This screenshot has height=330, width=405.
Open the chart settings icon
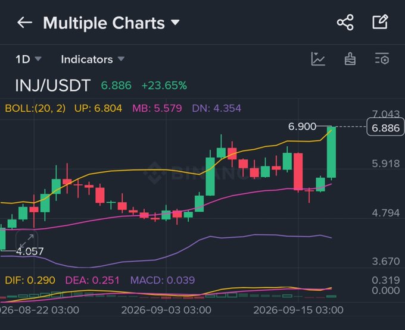point(382,58)
